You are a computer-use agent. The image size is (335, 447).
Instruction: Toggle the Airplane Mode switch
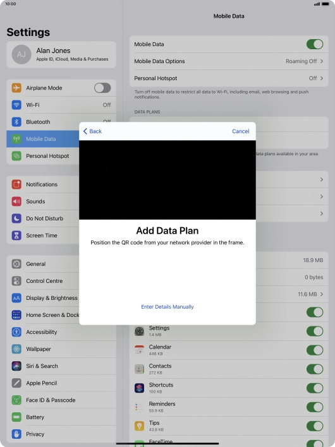click(x=102, y=88)
